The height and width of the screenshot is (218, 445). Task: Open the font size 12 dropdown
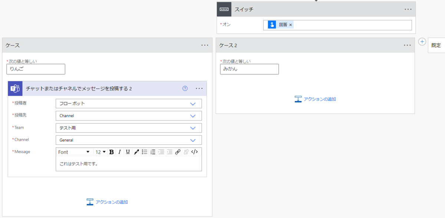[x=100, y=152]
